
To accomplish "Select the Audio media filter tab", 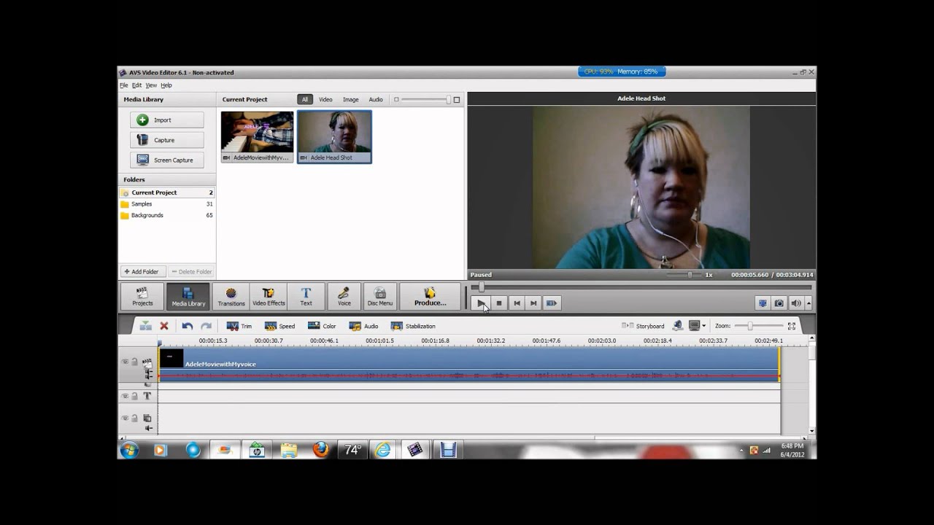I will [x=376, y=99].
